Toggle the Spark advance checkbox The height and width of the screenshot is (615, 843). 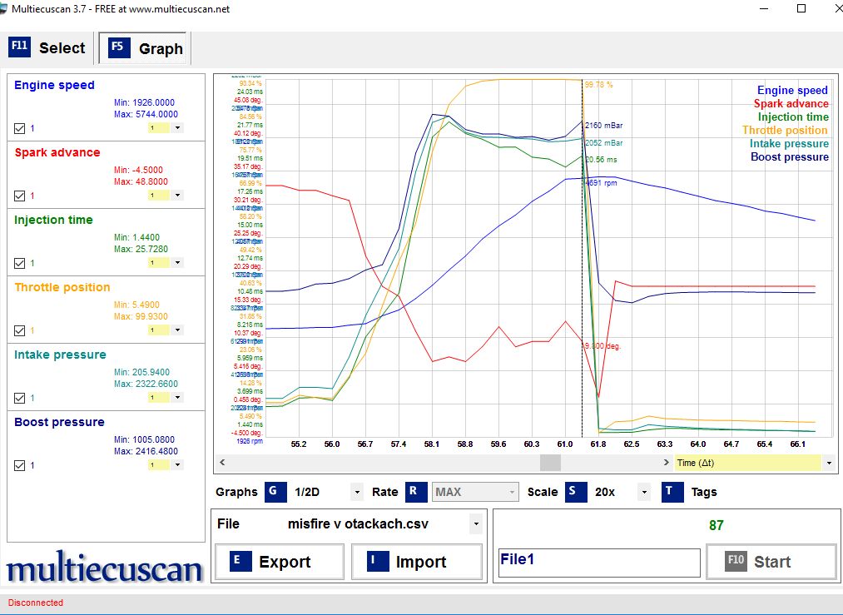(20, 196)
